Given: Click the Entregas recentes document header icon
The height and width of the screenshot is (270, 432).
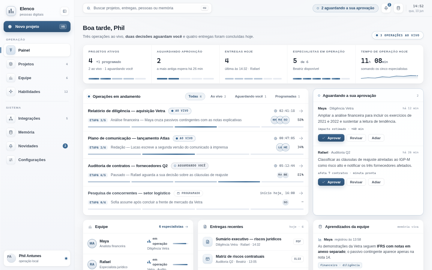Looking at the screenshot, I should [x=205, y=227].
